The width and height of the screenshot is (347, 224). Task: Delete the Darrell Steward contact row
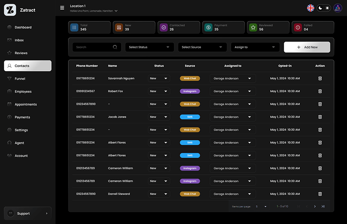point(320,194)
